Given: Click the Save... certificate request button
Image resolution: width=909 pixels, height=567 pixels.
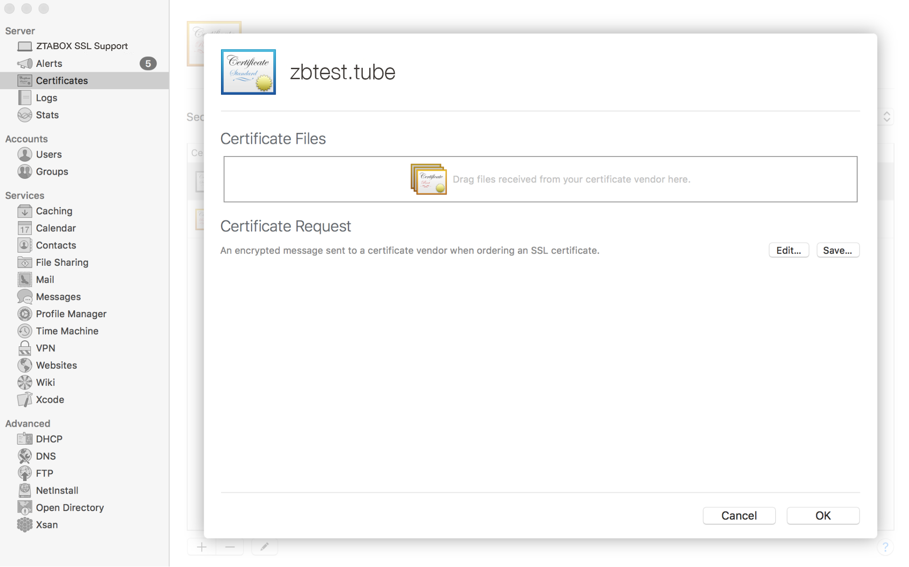Looking at the screenshot, I should pyautogui.click(x=838, y=250).
